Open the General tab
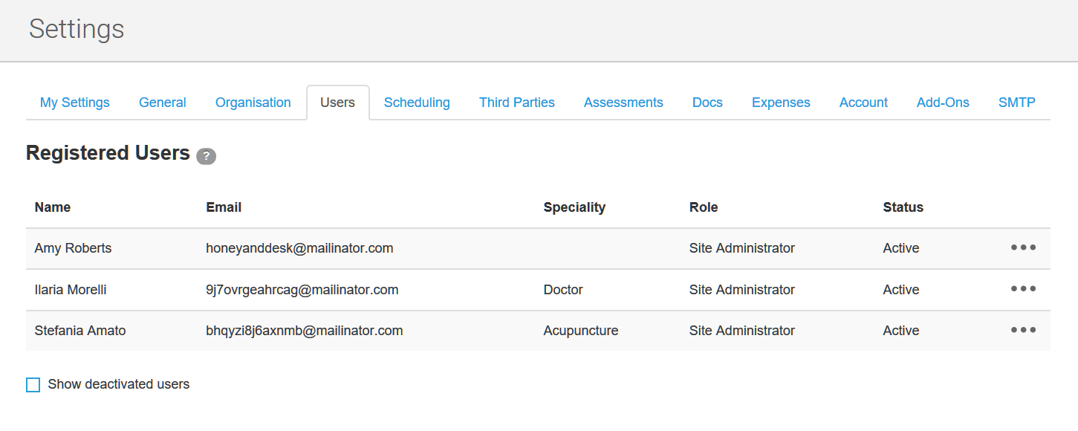 point(162,103)
